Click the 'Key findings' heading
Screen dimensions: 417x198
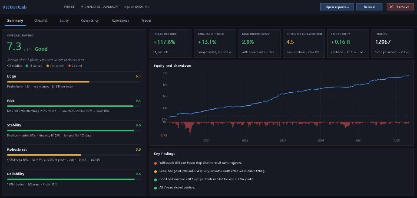click(164, 154)
